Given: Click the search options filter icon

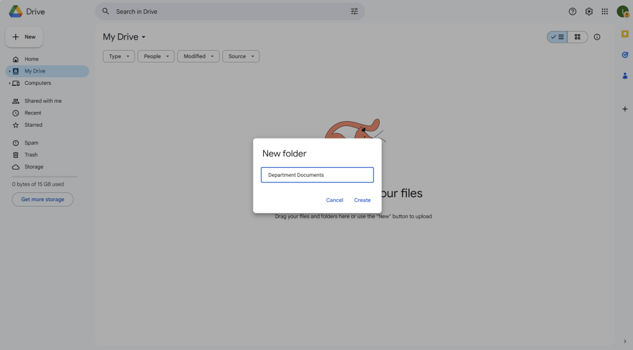Looking at the screenshot, I should coord(354,11).
